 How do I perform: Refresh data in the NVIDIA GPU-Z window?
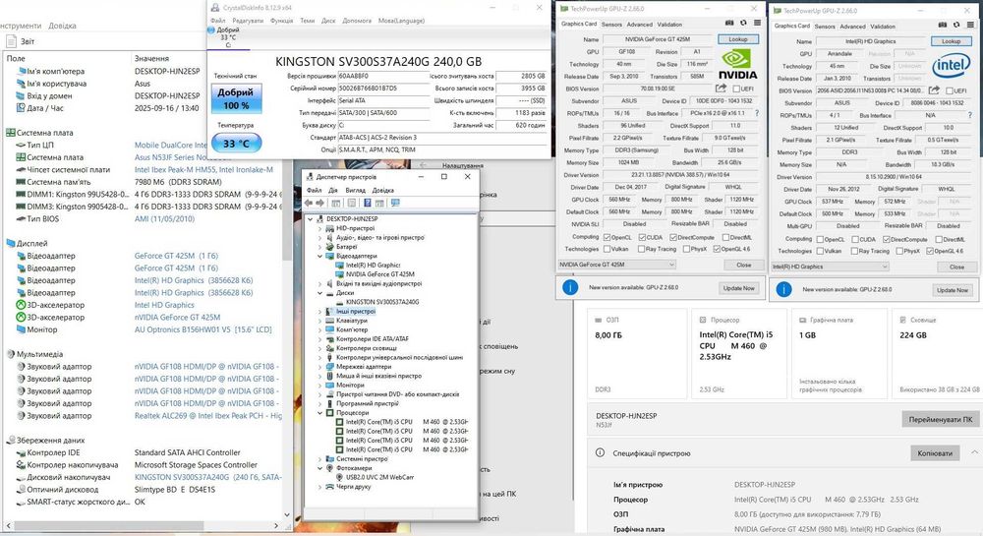coord(743,23)
